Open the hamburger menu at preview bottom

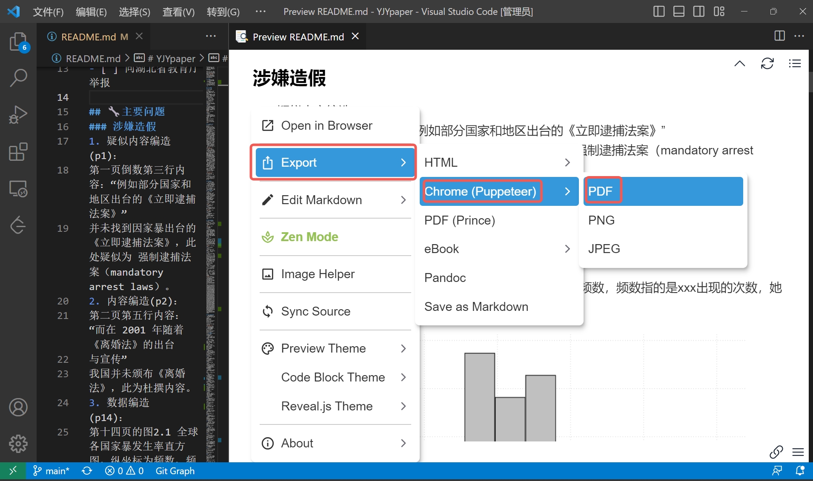coord(798,452)
